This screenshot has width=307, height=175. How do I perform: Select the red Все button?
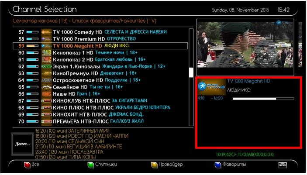[x=31, y=165]
